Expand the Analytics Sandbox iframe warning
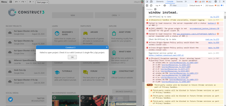This screenshot has height=106, width=226. tap(150, 20)
